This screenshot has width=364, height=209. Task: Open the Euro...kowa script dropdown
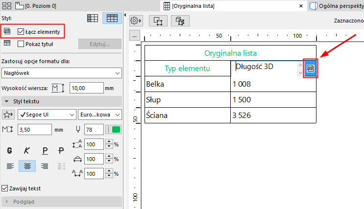coord(100,115)
